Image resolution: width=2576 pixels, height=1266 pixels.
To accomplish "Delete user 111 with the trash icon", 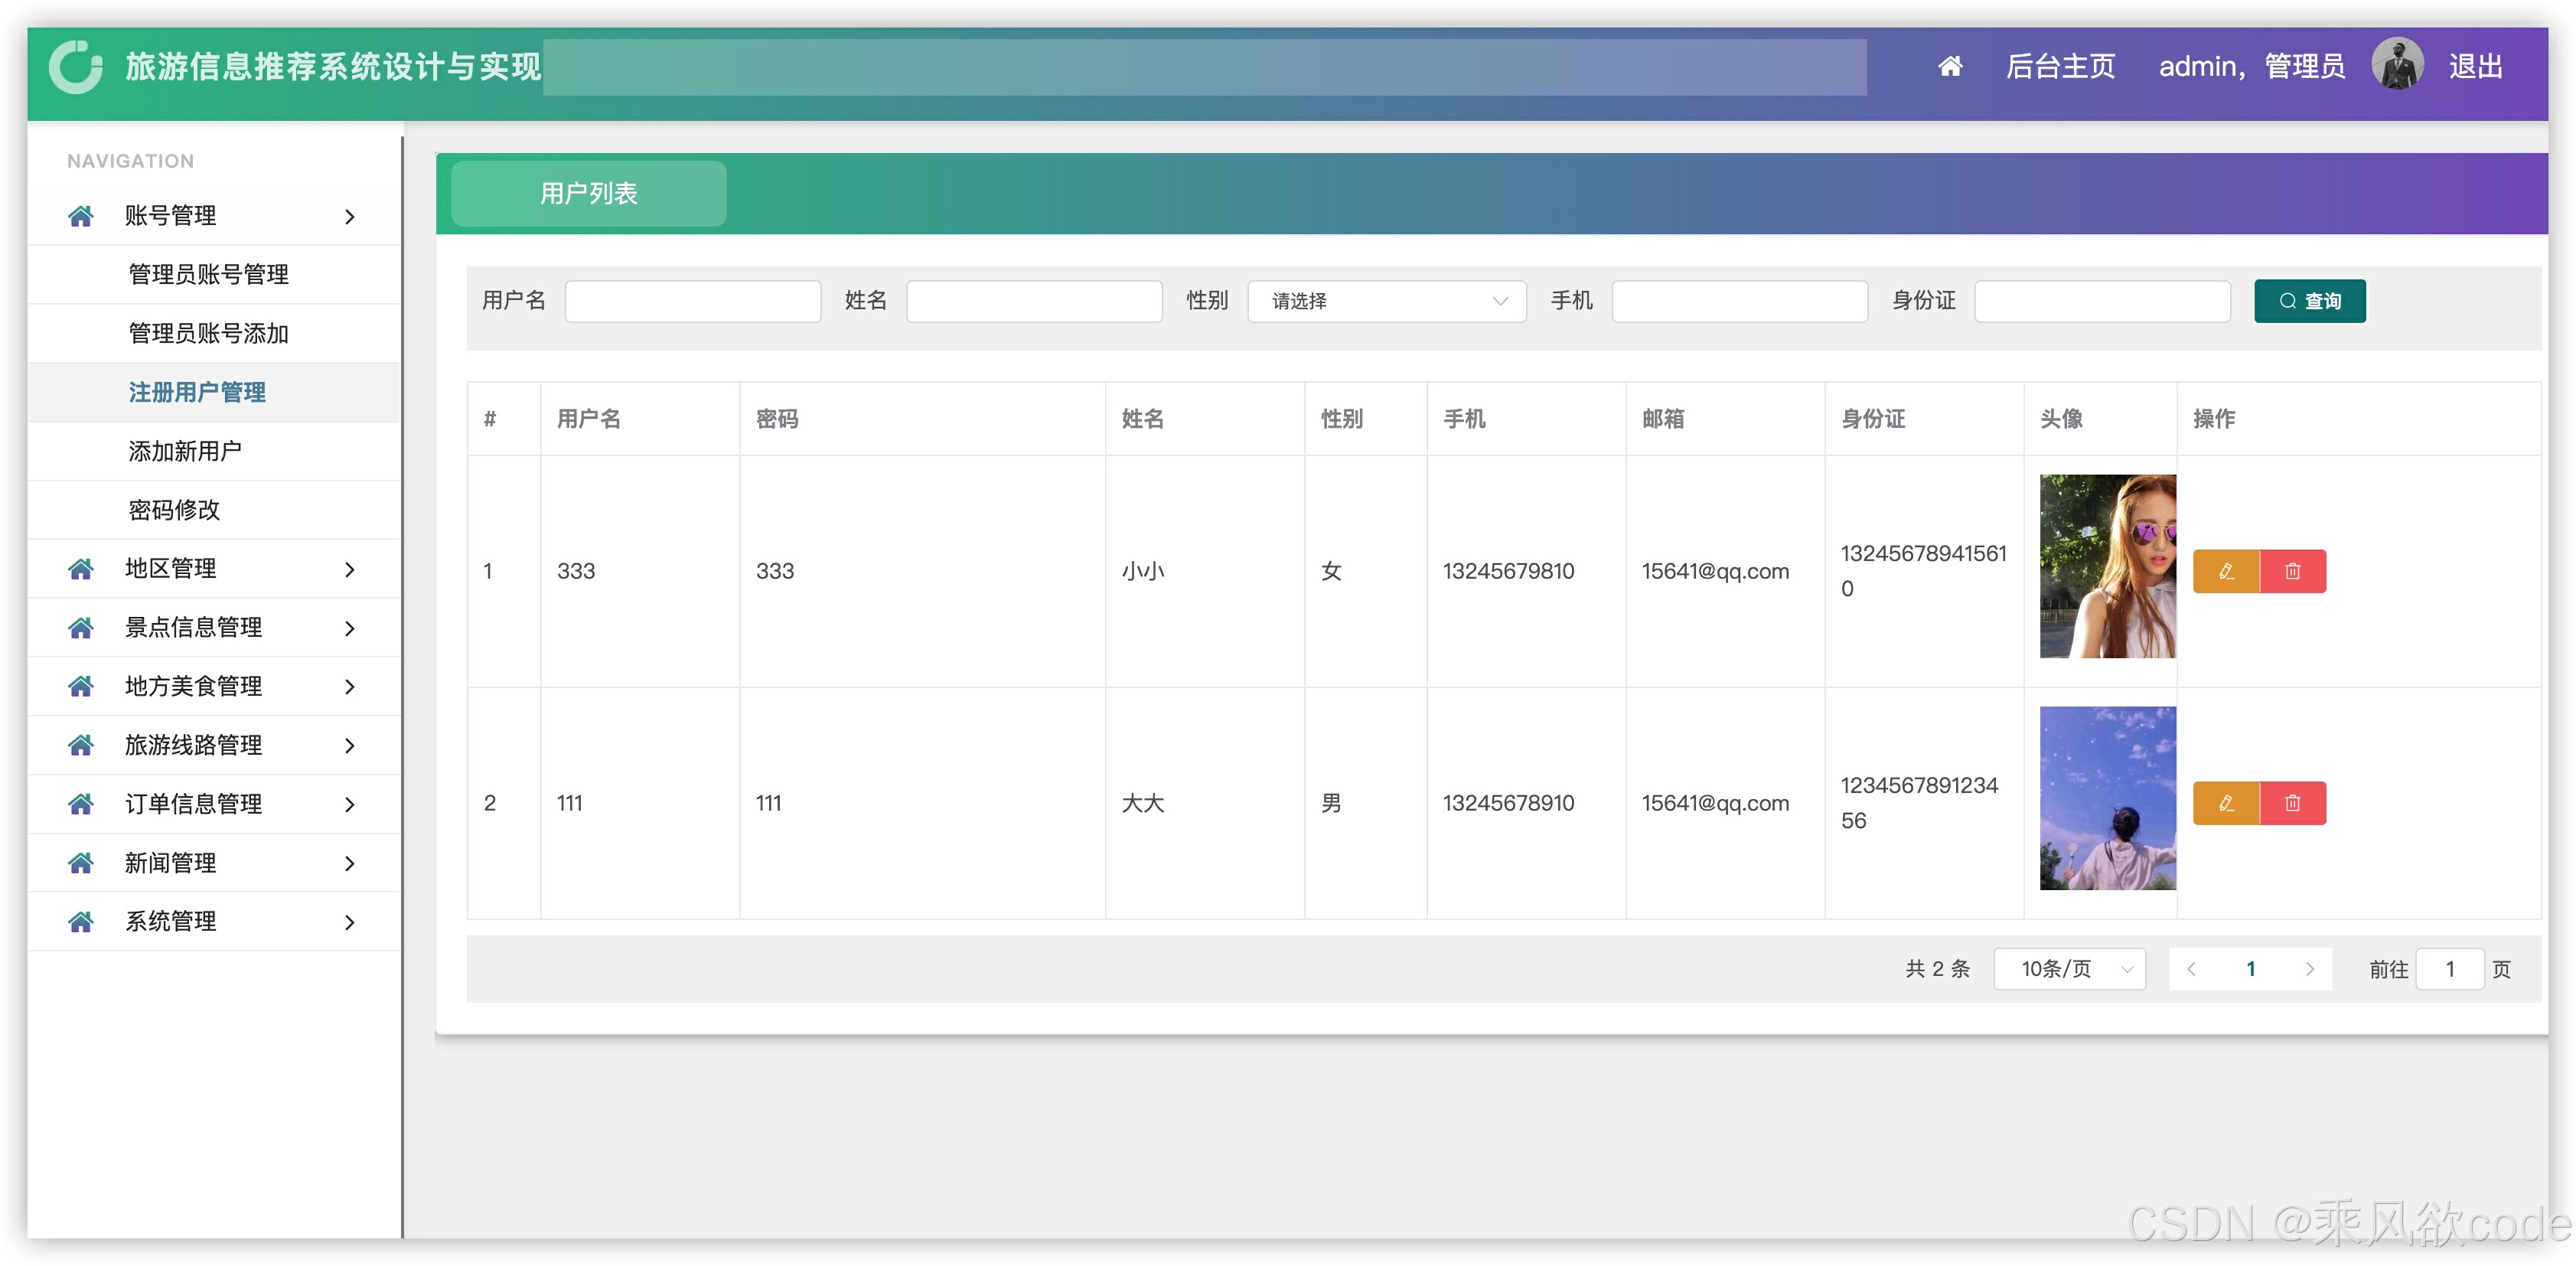I will [2292, 803].
